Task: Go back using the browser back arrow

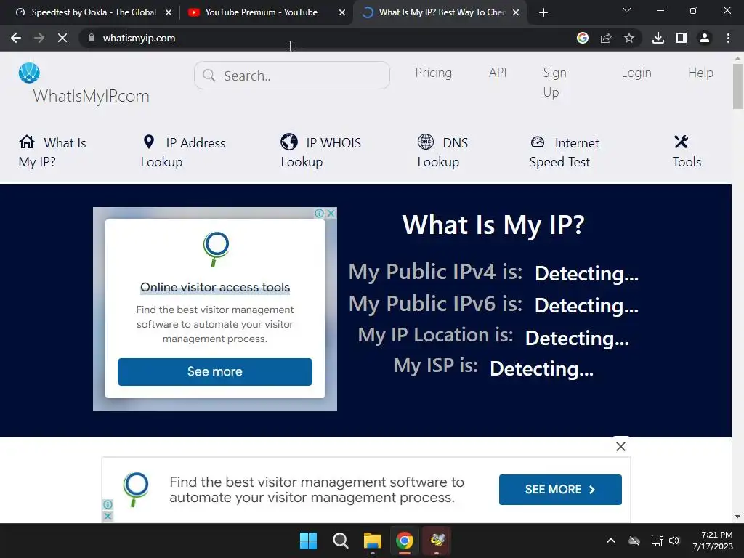Action: tap(16, 38)
